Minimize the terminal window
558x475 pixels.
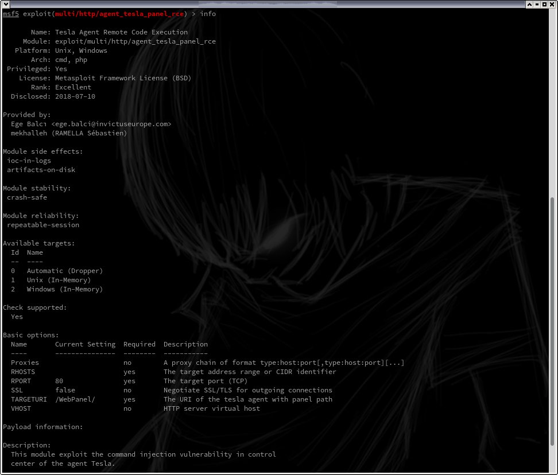tap(537, 4)
